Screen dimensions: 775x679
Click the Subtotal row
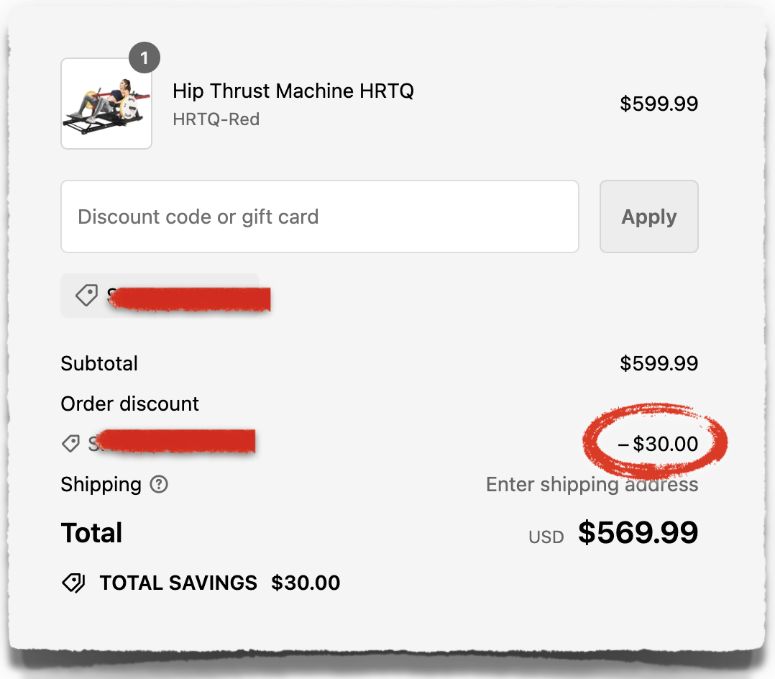[99, 363]
